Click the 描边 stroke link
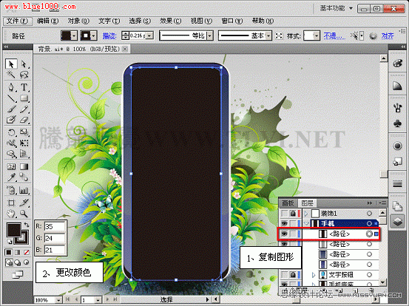 pyautogui.click(x=109, y=35)
